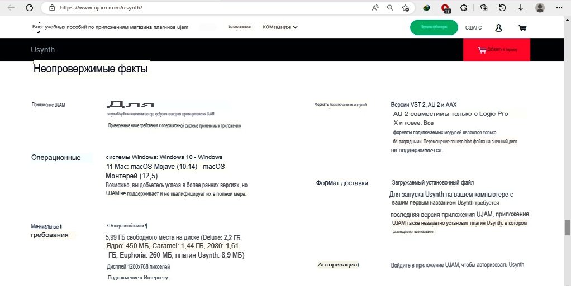Open the США region selector
This screenshot has height=286, width=571.
(x=473, y=27)
